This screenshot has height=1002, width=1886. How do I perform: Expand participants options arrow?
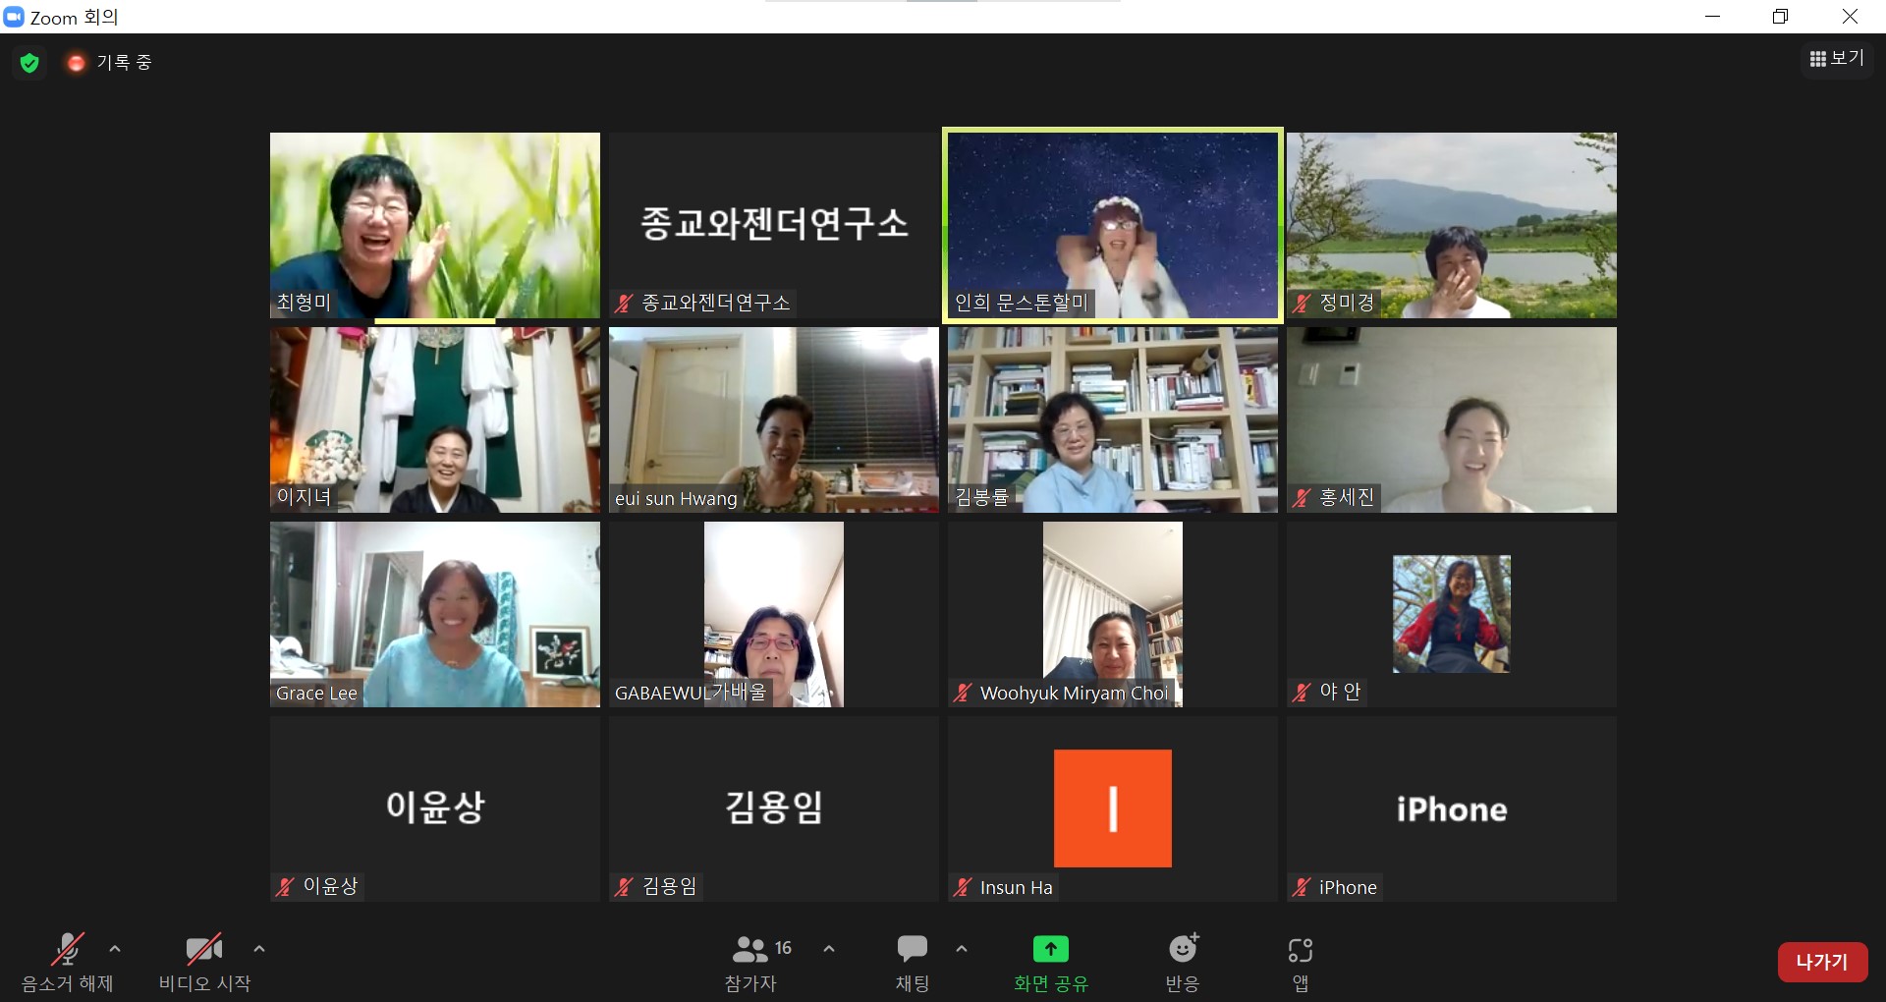pyautogui.click(x=829, y=949)
